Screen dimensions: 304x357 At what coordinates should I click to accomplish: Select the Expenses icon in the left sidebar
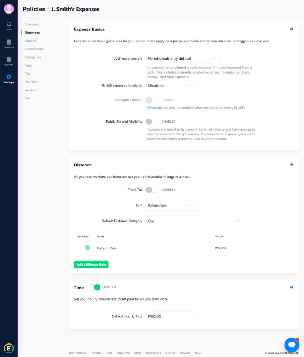(x=8, y=43)
